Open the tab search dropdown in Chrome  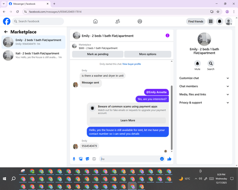(x=4, y=4)
